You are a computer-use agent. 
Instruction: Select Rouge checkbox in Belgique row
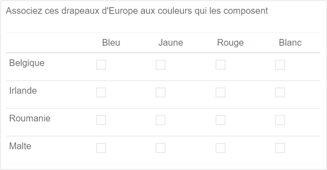click(220, 65)
